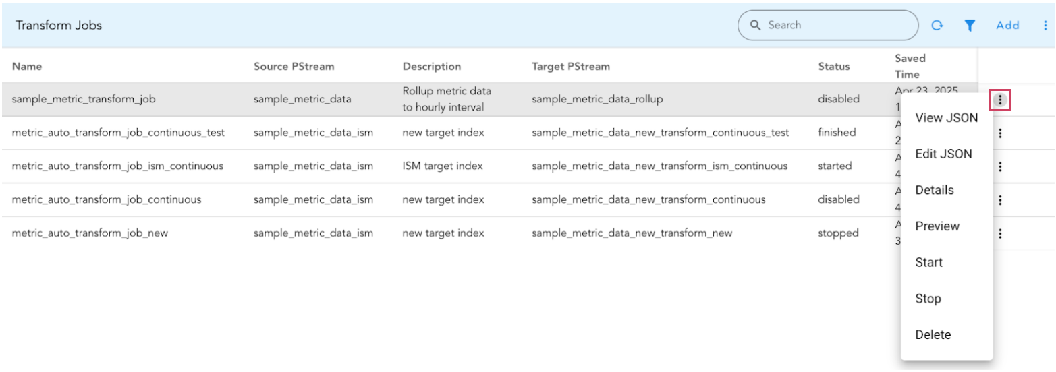Click highlighted three-dot menu for sample_metric_transform_job
The height and width of the screenshot is (372, 1056).
[999, 100]
